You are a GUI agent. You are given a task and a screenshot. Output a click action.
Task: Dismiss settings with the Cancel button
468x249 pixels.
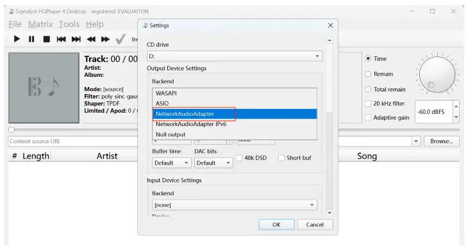315,225
